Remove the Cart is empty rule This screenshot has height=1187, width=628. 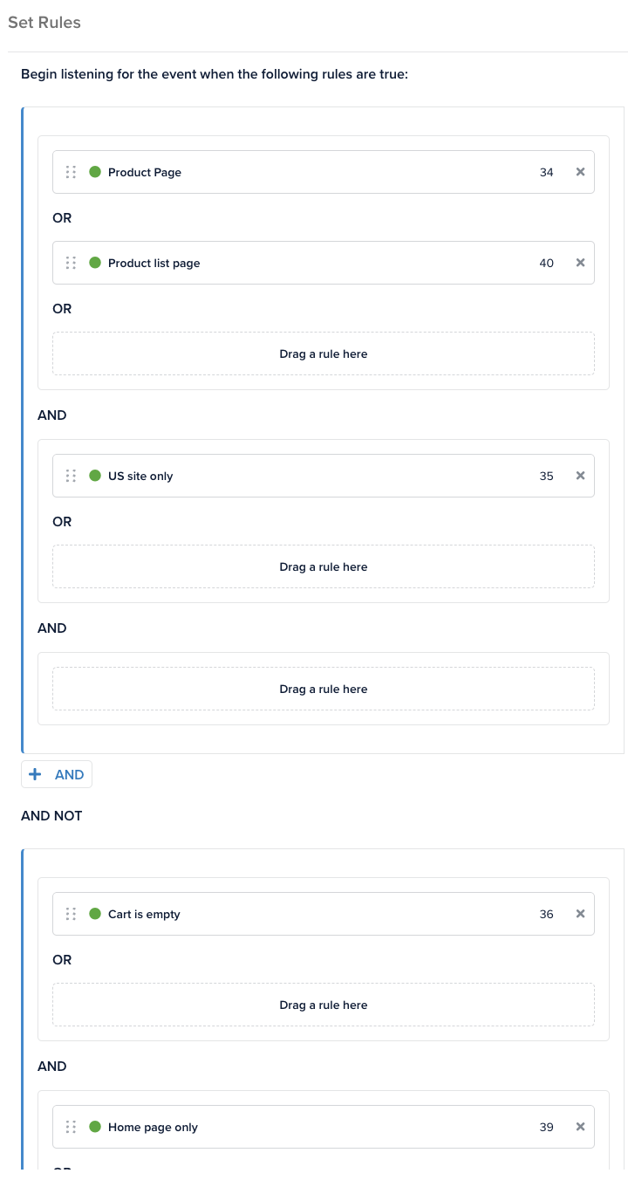pyautogui.click(x=580, y=914)
